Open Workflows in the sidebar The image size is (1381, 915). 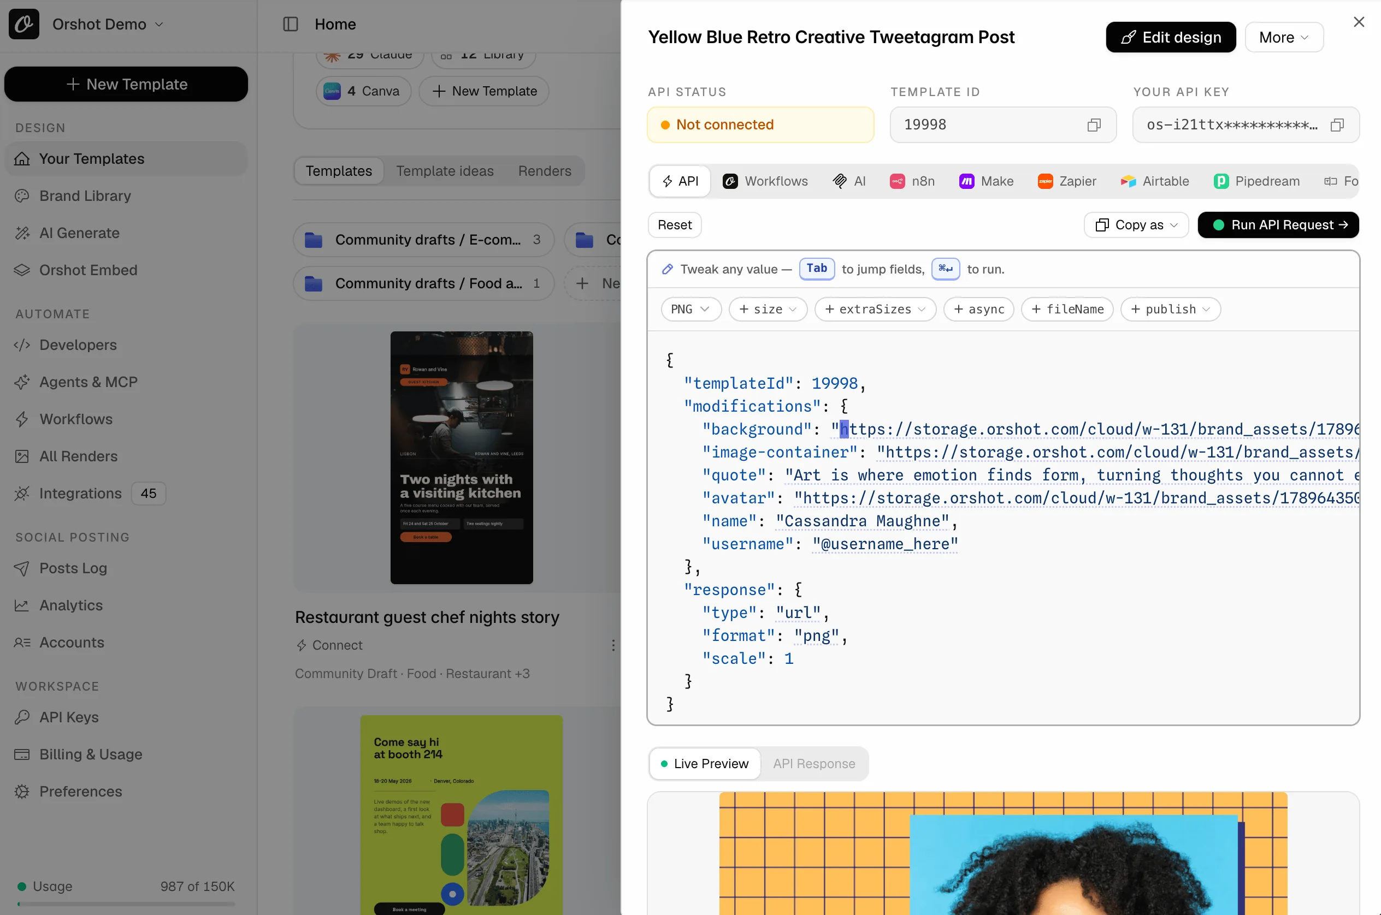tap(126, 419)
